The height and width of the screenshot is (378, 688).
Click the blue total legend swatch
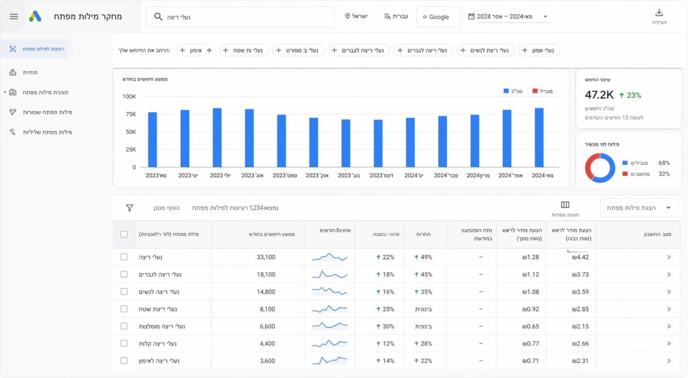click(506, 91)
